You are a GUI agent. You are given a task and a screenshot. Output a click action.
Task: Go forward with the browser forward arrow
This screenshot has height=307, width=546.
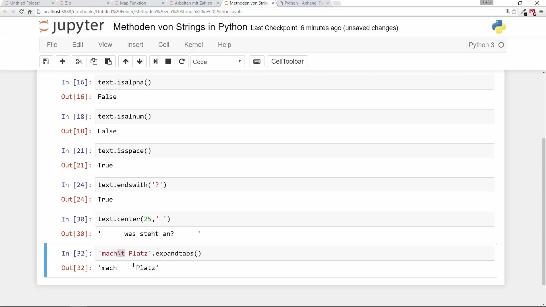13,12
